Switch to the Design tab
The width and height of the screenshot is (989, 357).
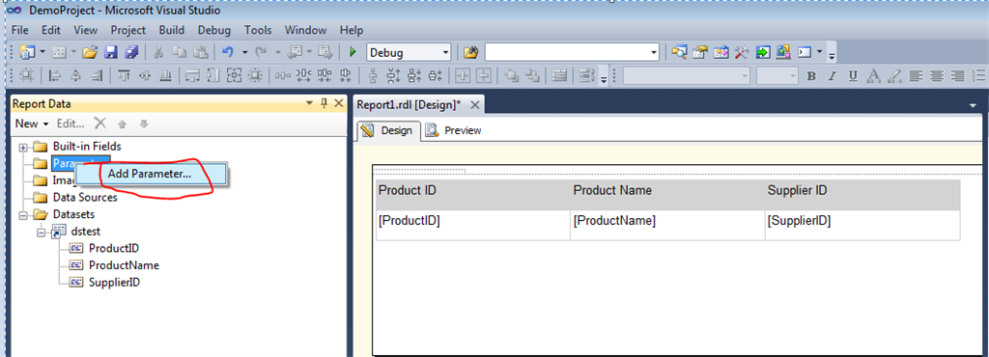388,130
